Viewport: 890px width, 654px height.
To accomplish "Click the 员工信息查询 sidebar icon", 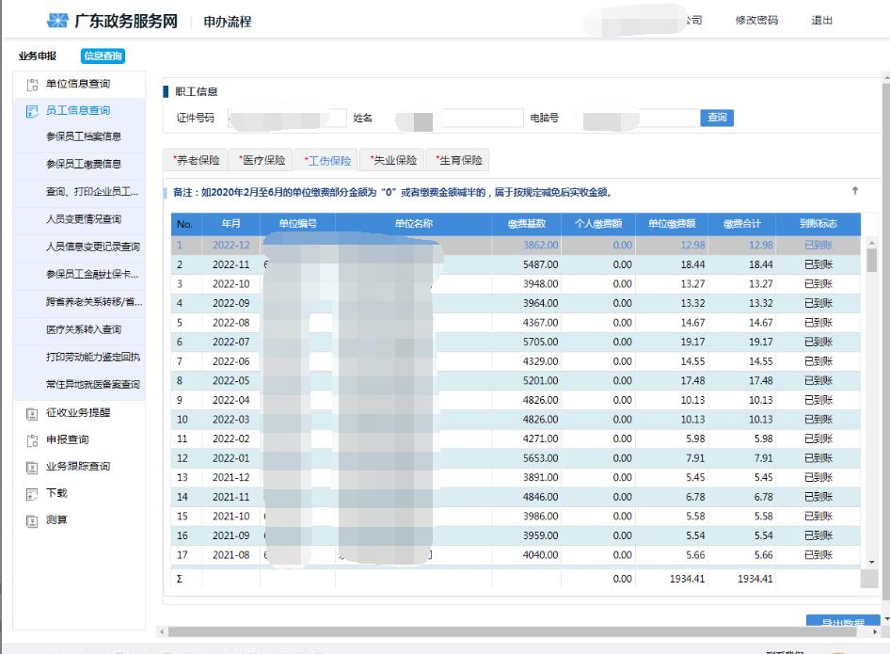I will [x=32, y=111].
